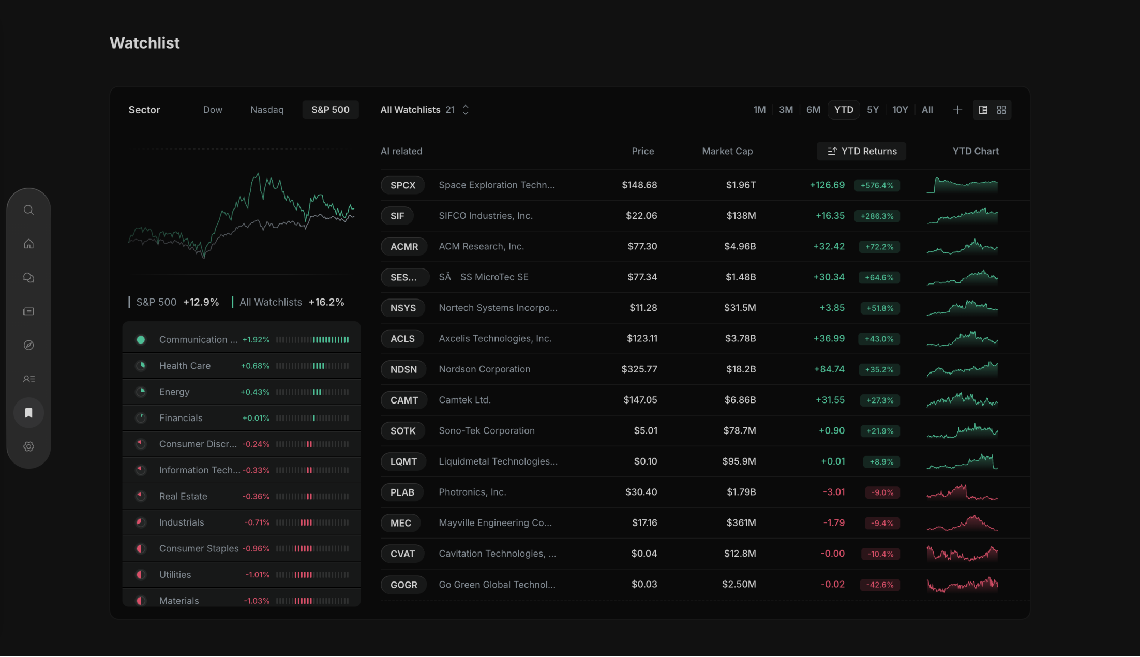Image resolution: width=1140 pixels, height=657 pixels.
Task: Choose the 6M time range
Action: [813, 110]
